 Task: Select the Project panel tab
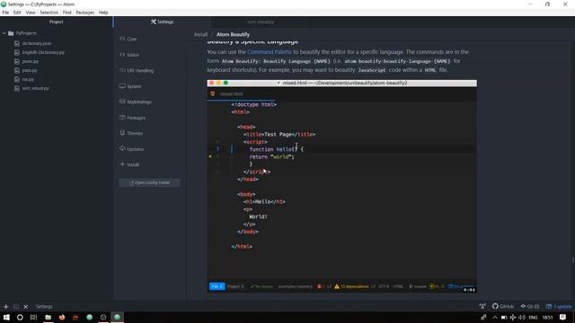coord(56,22)
